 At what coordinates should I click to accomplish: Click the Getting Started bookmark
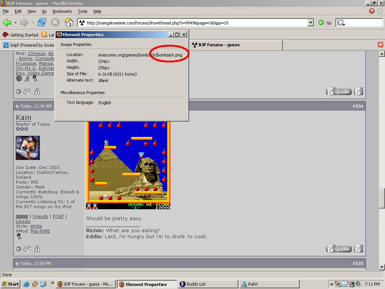click(x=20, y=35)
